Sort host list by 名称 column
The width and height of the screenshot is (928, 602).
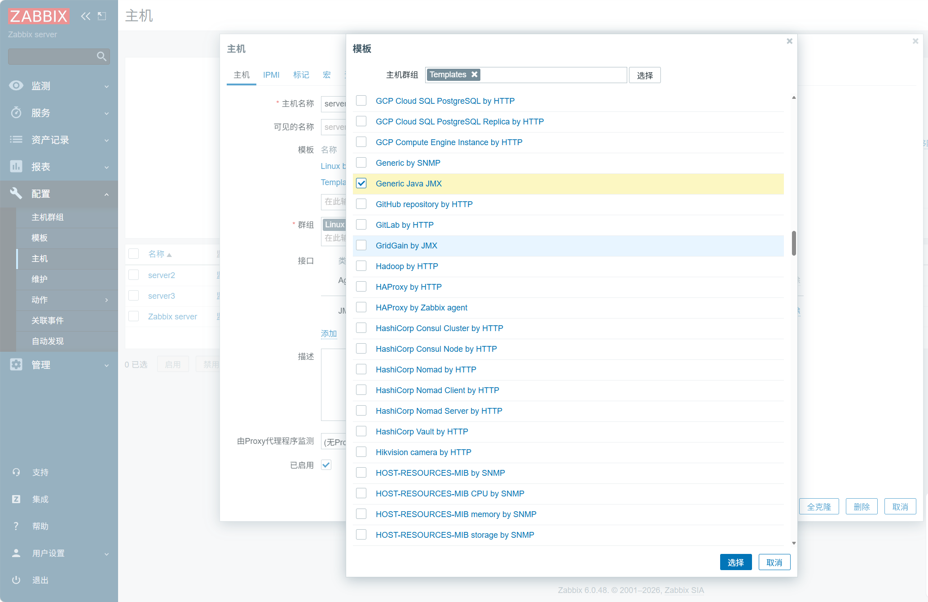pyautogui.click(x=160, y=254)
